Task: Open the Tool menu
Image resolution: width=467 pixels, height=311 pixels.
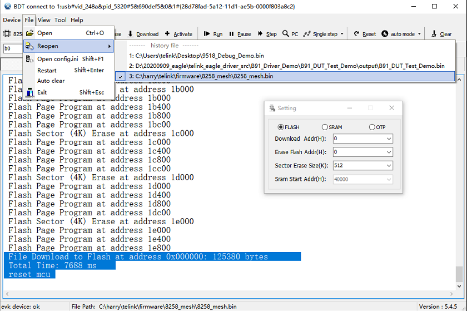Action: [60, 20]
